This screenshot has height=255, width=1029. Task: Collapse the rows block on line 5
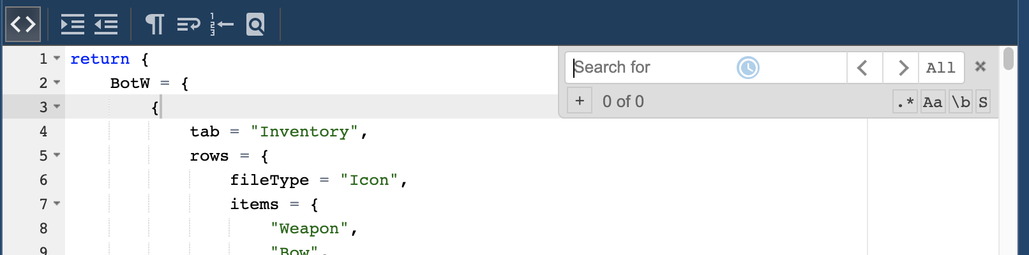pos(57,156)
